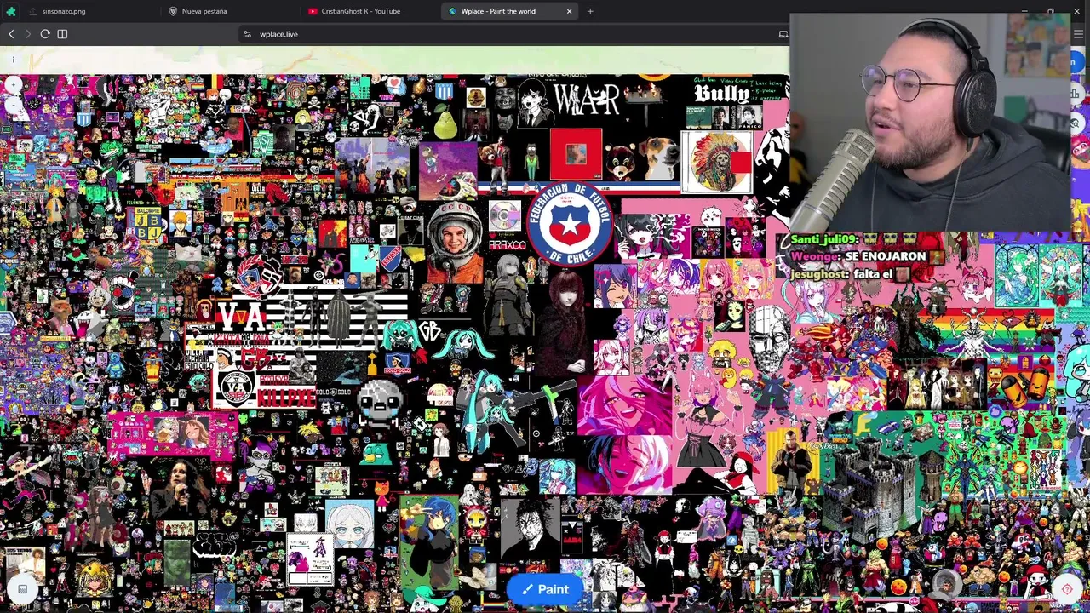Reload the wplace.live page

[x=45, y=34]
